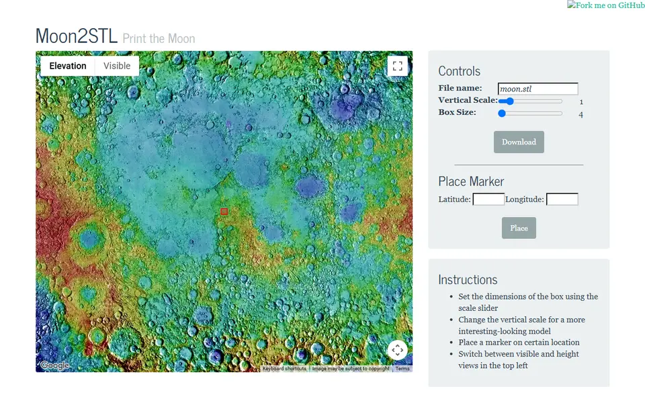Click the instruction starting 'Change the vertical scale'
The width and height of the screenshot is (645, 403).
(x=521, y=325)
